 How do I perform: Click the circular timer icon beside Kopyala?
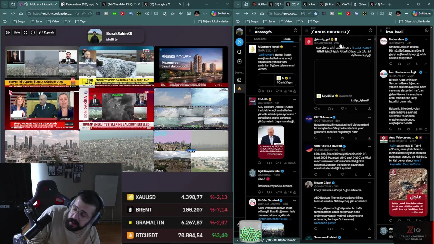(x=33, y=32)
